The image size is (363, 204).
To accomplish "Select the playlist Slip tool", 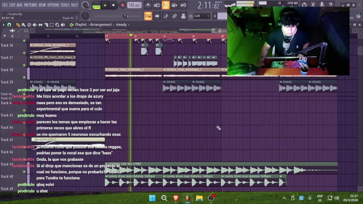I will (41, 25).
